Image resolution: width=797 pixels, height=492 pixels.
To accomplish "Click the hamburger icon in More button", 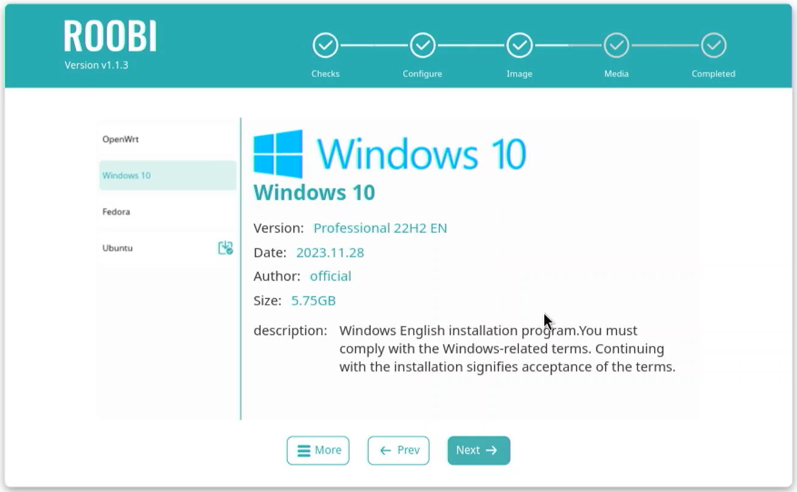I will (x=304, y=451).
